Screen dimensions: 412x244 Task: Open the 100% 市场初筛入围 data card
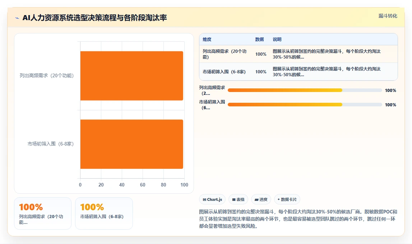click(x=104, y=213)
